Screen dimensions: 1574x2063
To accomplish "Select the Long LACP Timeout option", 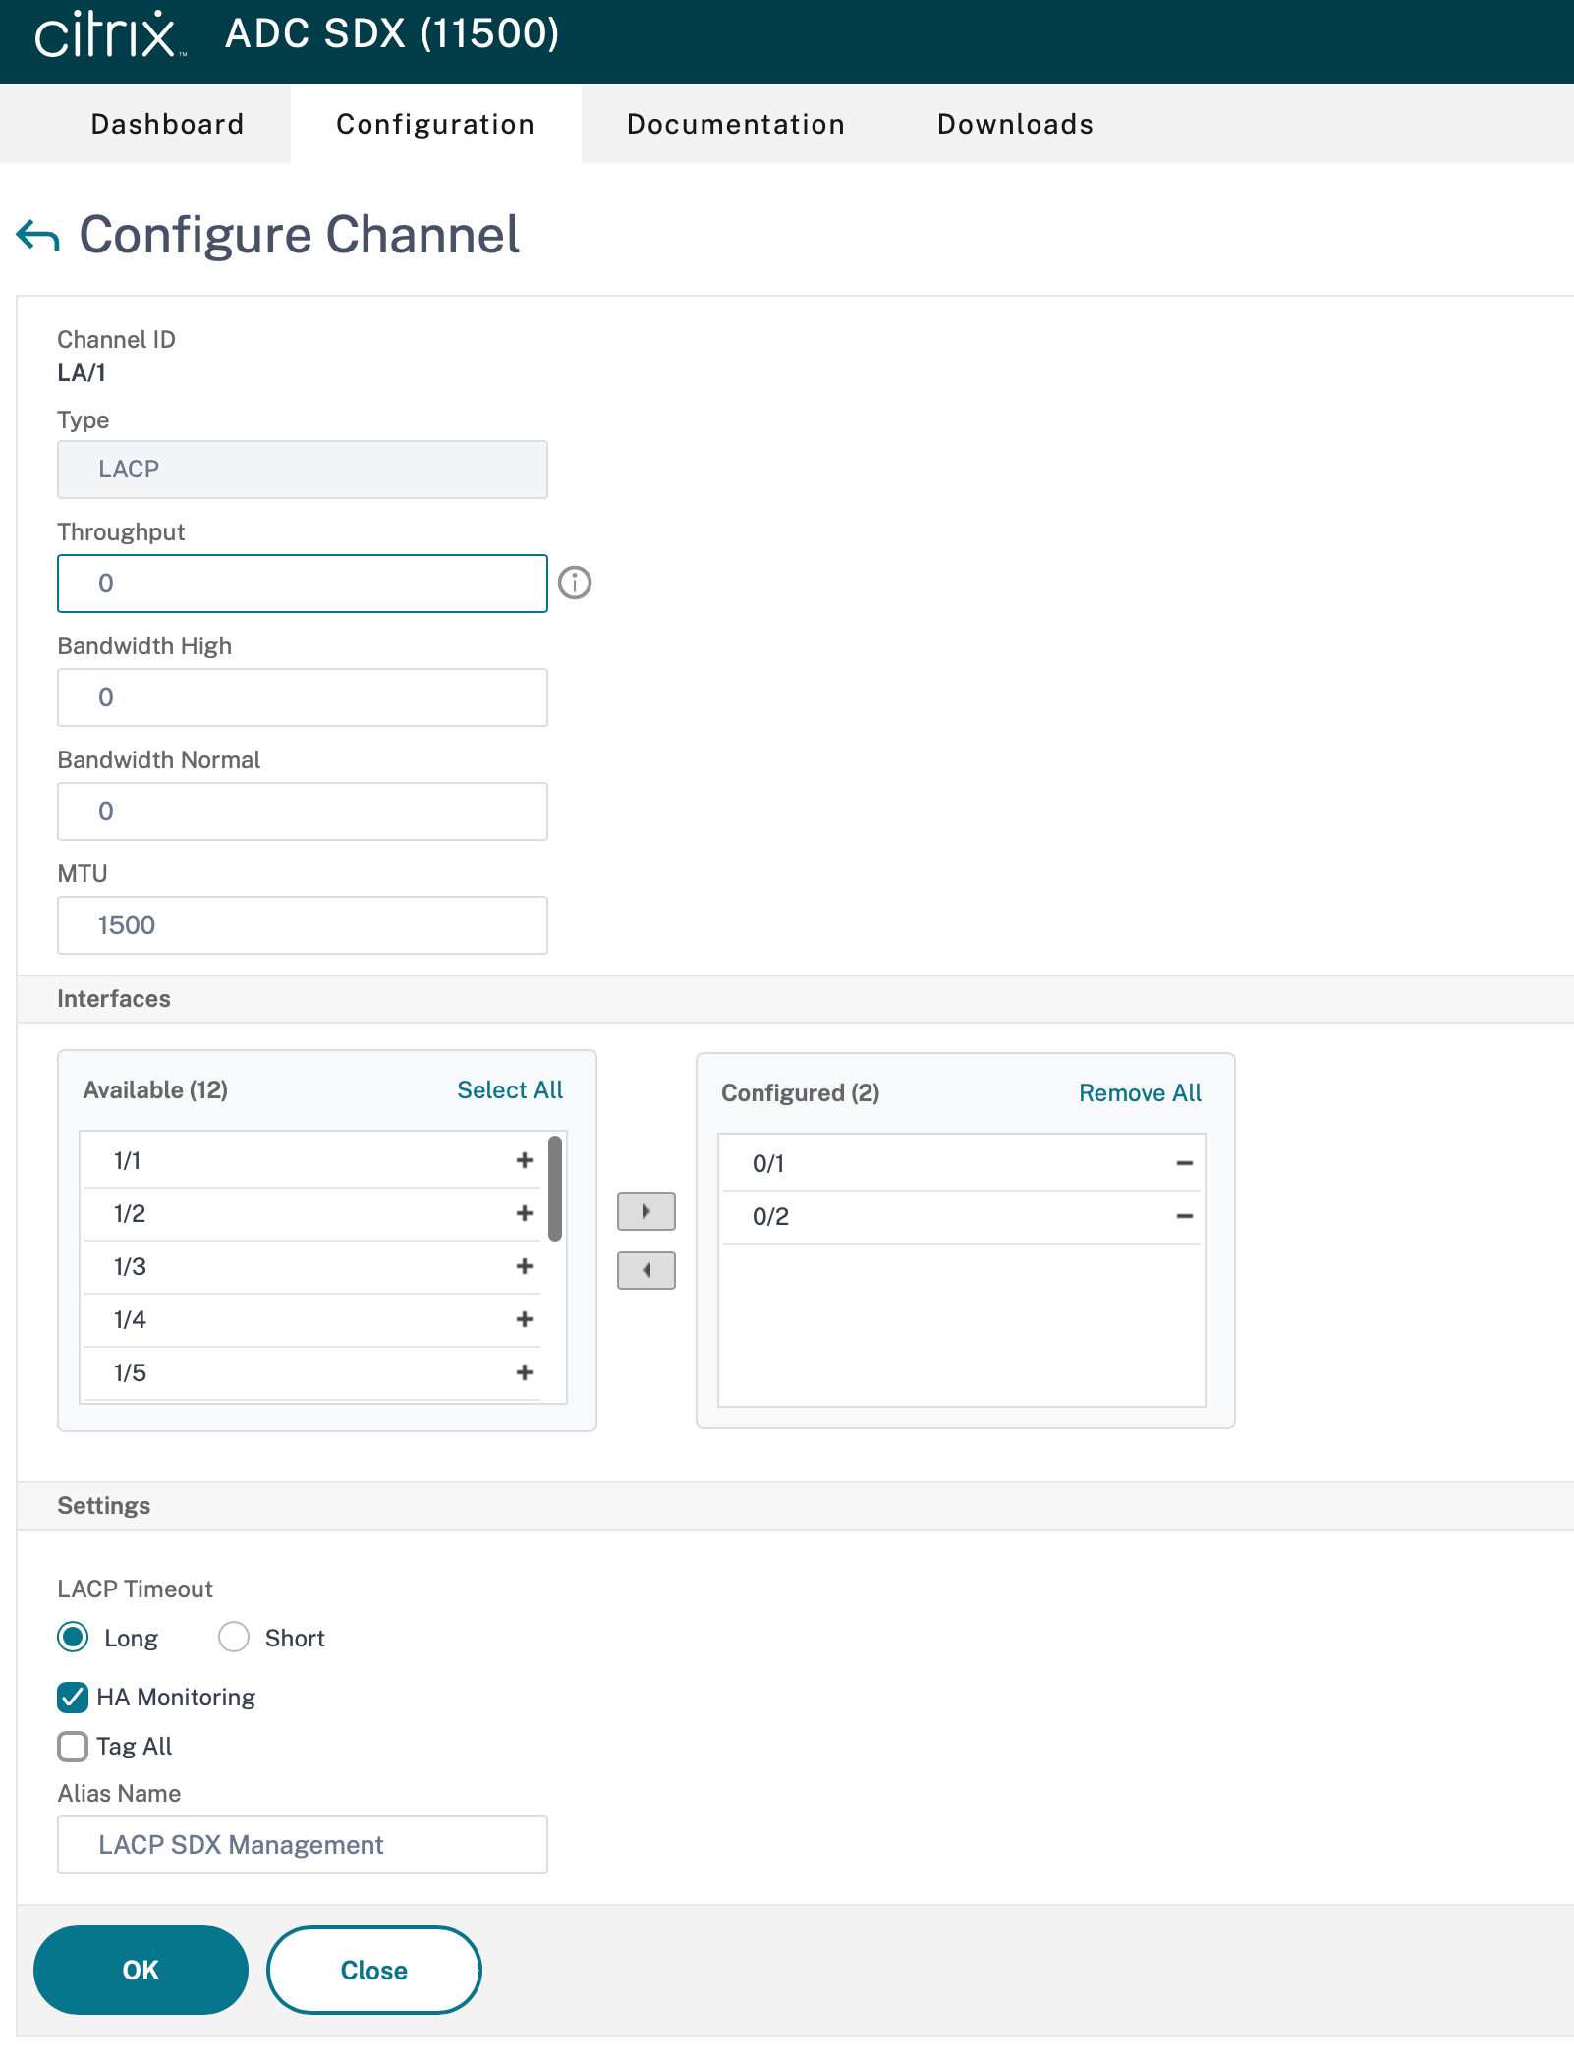I will click(73, 1637).
